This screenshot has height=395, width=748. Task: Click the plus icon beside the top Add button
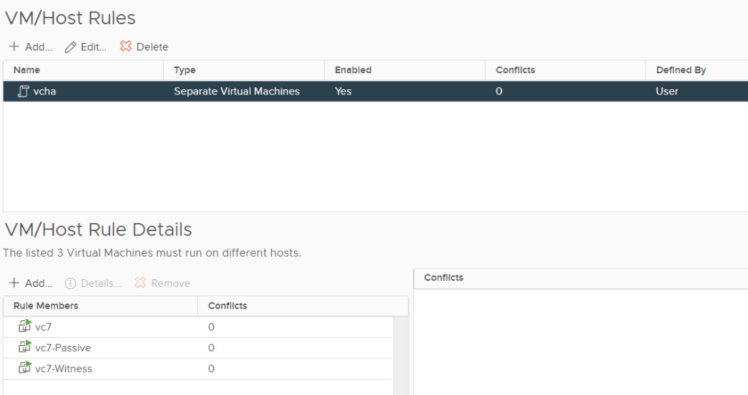coord(14,47)
